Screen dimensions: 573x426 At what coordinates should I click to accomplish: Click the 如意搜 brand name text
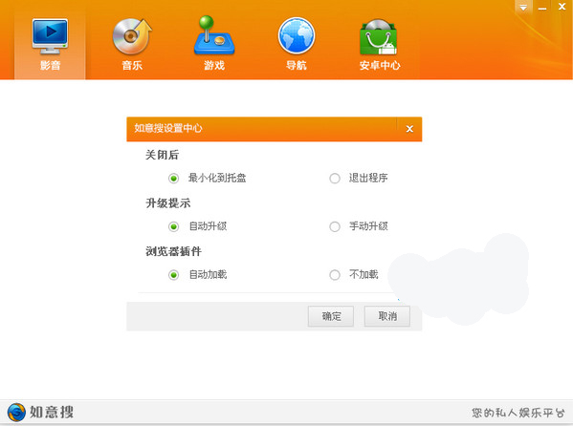click(x=52, y=412)
